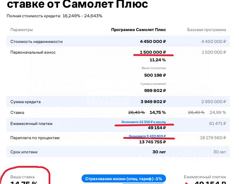Click the 500 198 ₽ mortgage contribution value
Viewport: 239px width, 184px height.
pyautogui.click(x=155, y=75)
